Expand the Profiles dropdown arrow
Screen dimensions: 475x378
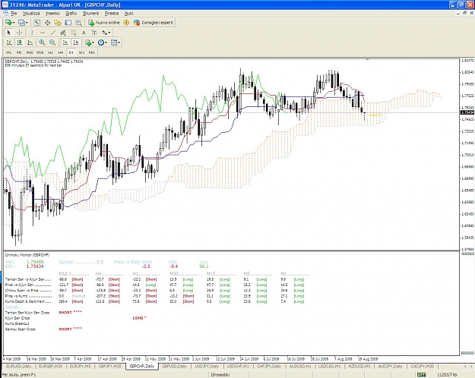coord(27,23)
